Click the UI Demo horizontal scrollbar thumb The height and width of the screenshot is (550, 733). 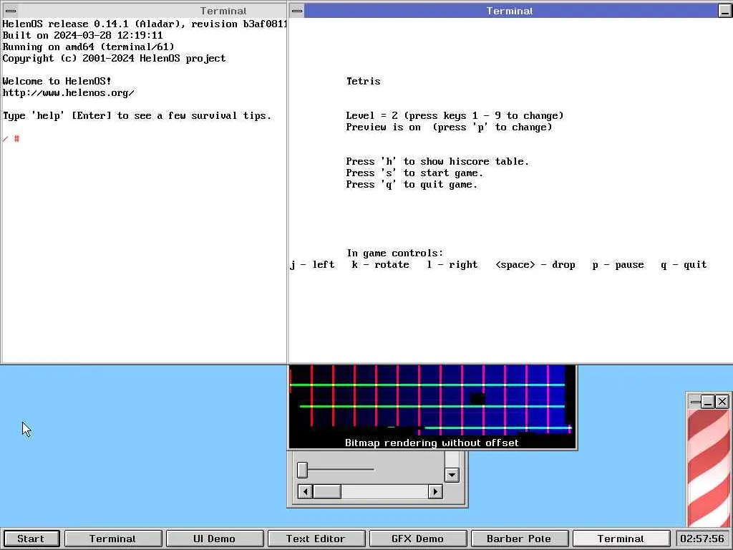click(326, 491)
